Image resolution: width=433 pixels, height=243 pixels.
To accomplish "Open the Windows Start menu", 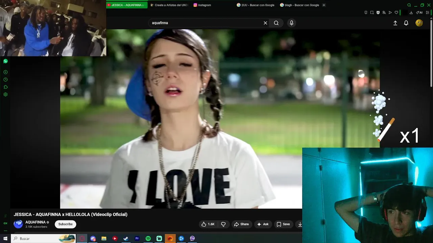I will [x=5, y=238].
